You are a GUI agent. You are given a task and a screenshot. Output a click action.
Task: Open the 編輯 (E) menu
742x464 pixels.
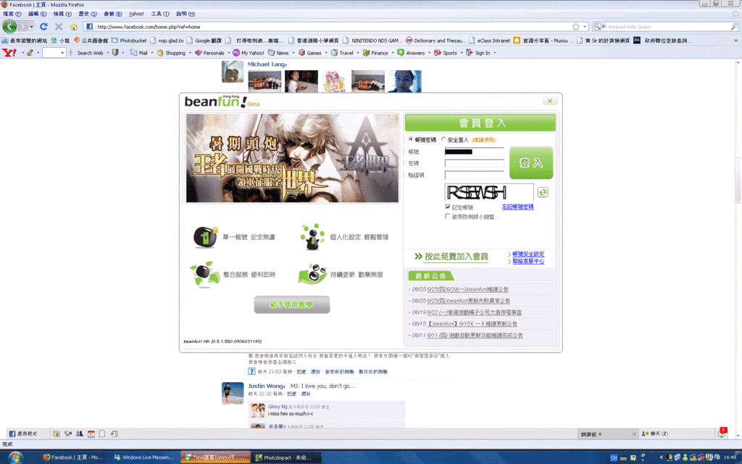click(x=38, y=14)
